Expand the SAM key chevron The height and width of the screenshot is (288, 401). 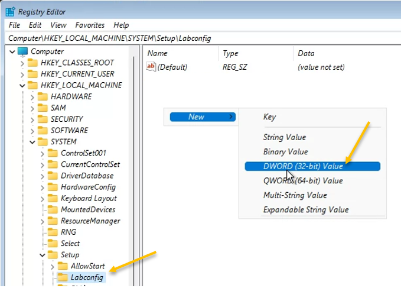[x=32, y=108]
